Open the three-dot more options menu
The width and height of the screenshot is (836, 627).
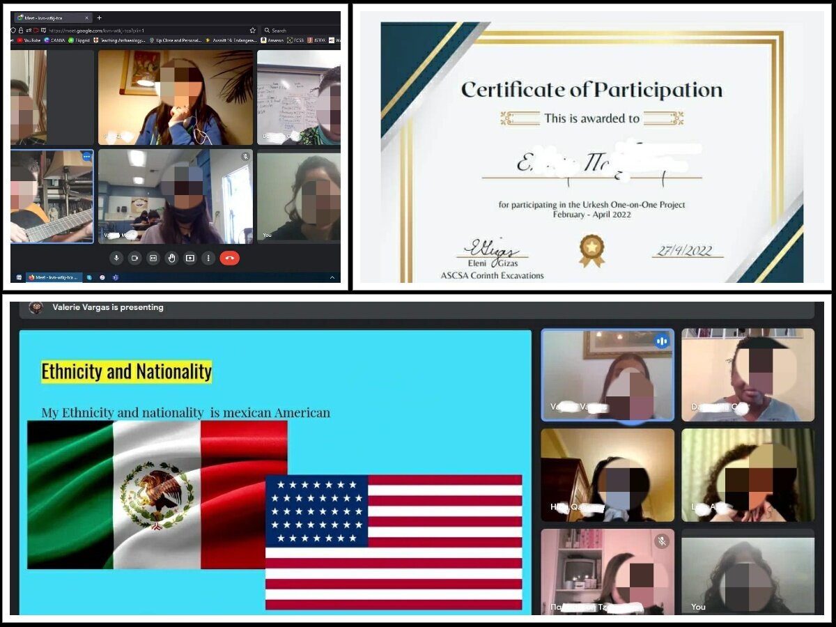tap(208, 258)
